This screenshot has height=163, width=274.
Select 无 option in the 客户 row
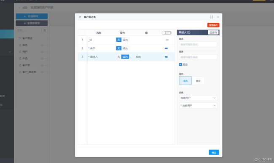pos(118,48)
